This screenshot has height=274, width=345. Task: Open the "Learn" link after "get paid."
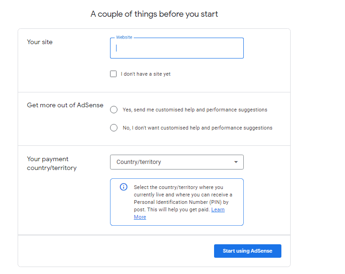coord(218,209)
